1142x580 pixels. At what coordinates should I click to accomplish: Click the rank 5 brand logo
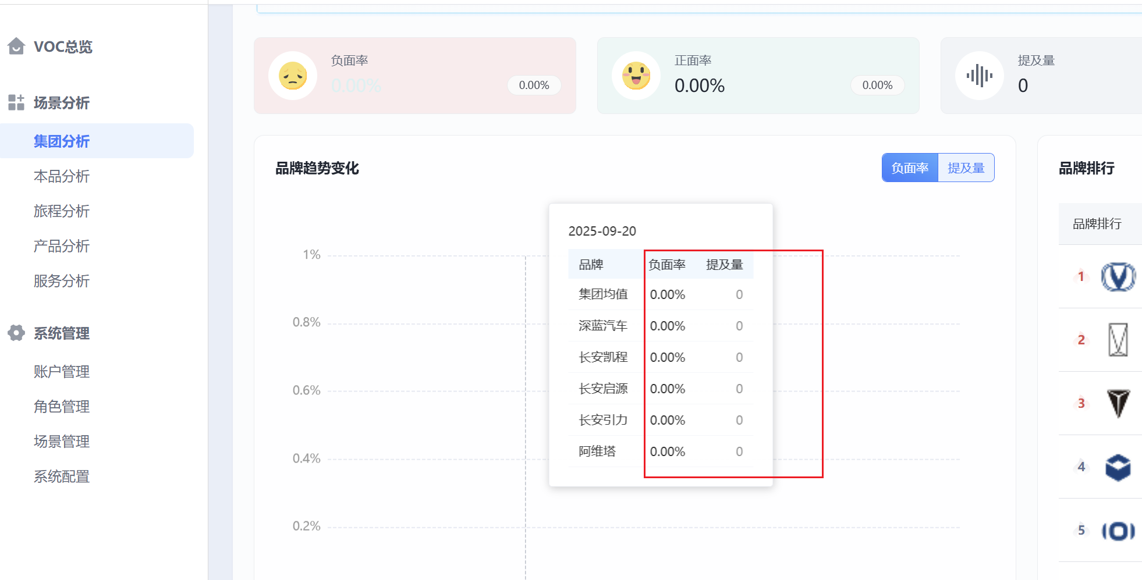(x=1118, y=531)
